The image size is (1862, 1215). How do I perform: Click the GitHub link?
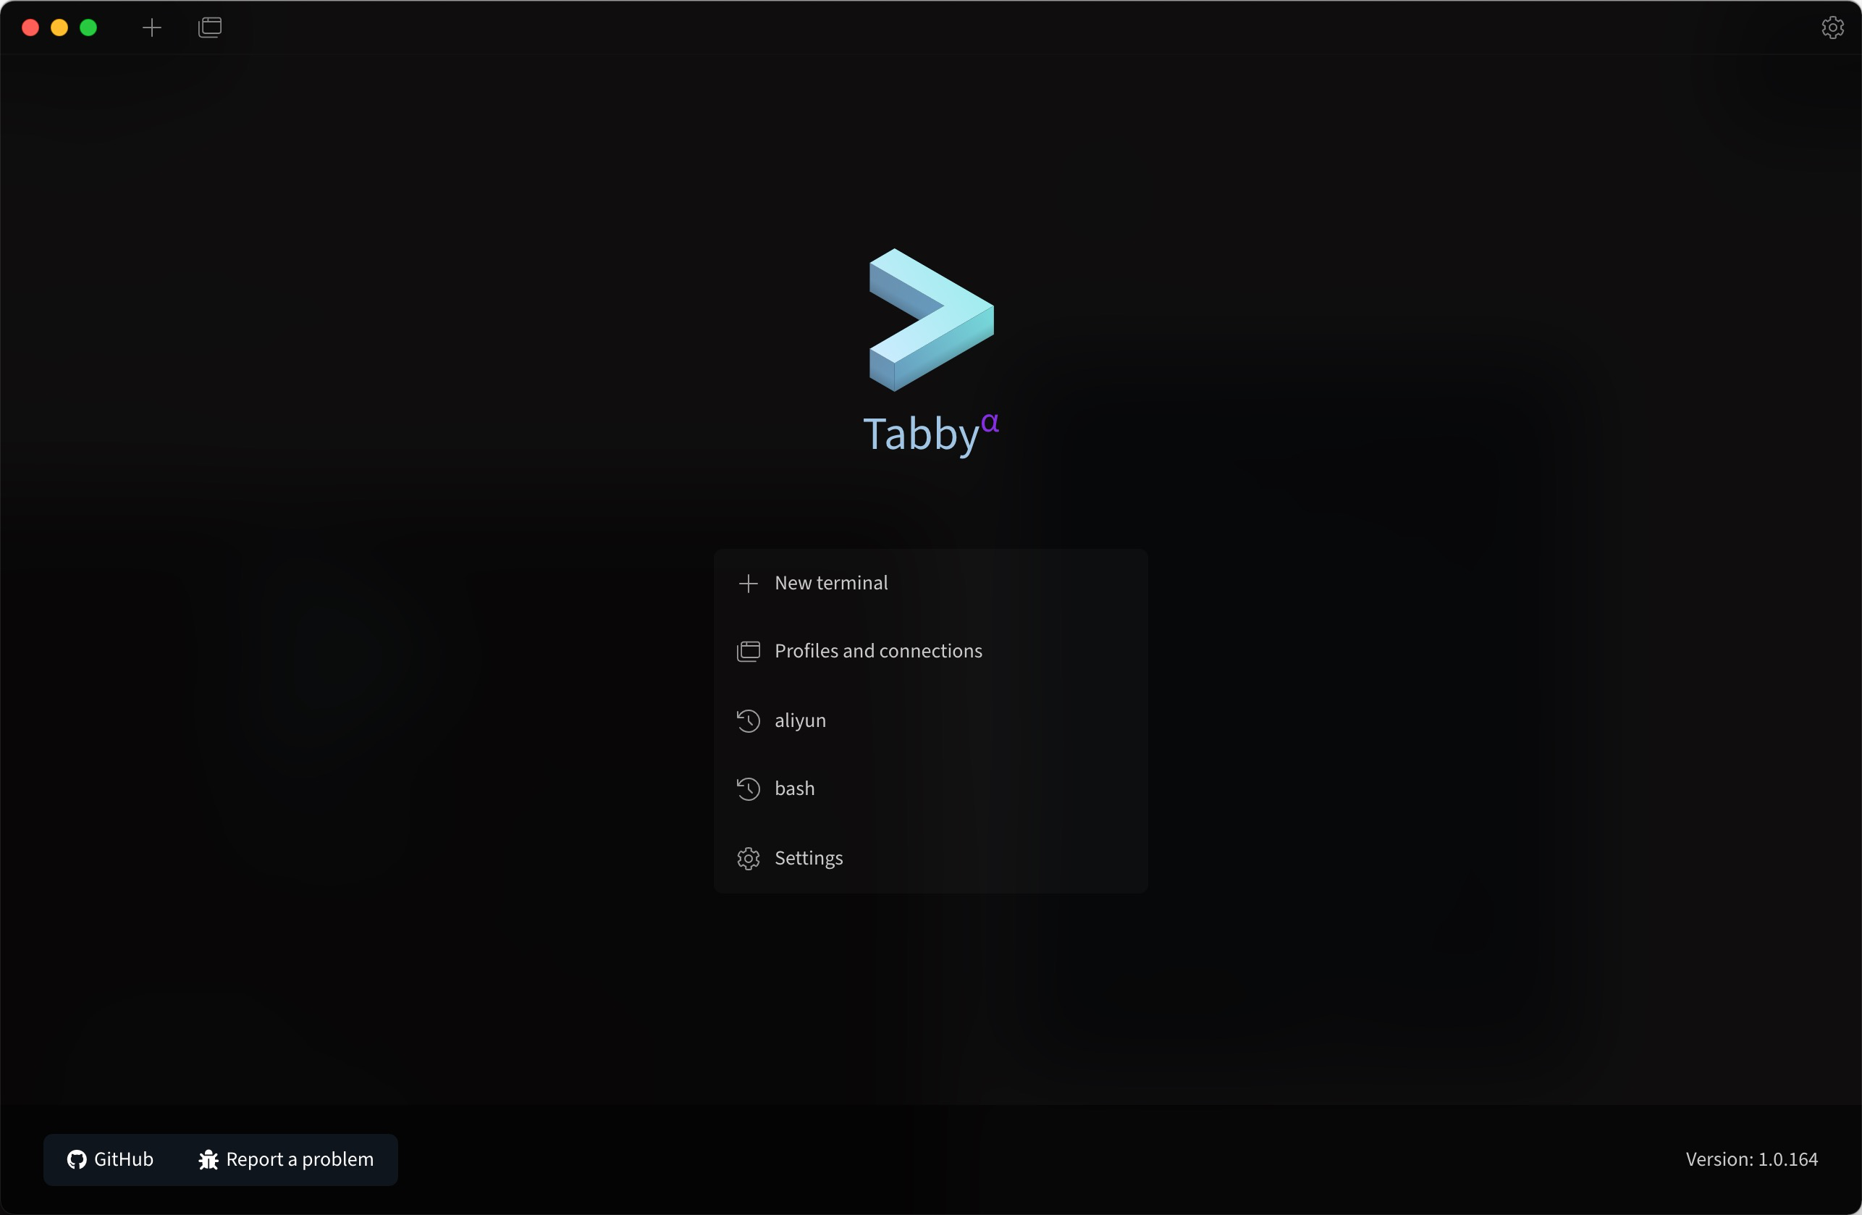(x=110, y=1159)
